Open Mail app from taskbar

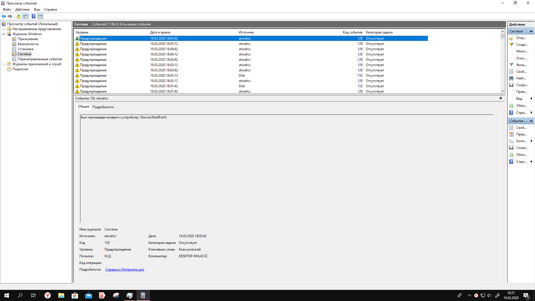tap(88, 295)
